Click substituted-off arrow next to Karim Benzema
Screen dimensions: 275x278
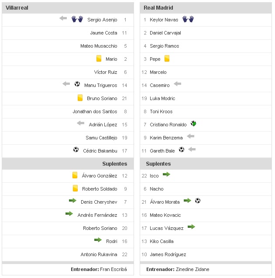190,137
